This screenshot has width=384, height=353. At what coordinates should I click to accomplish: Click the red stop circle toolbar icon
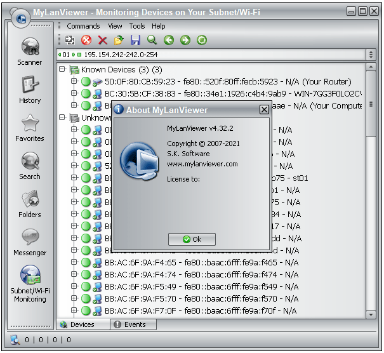click(86, 40)
